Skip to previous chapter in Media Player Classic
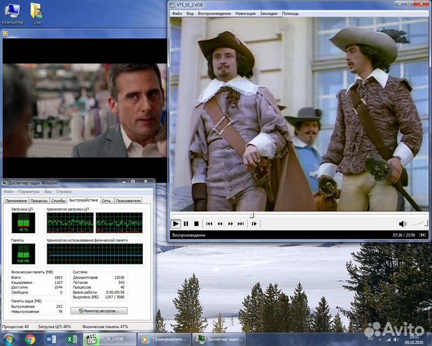The height and width of the screenshot is (346, 432). (x=209, y=224)
